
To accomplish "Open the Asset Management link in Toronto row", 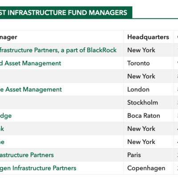I will coord(30,63).
